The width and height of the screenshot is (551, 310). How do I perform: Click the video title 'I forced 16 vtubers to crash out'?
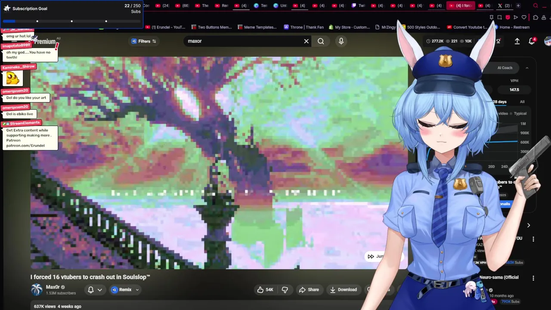[x=90, y=277]
